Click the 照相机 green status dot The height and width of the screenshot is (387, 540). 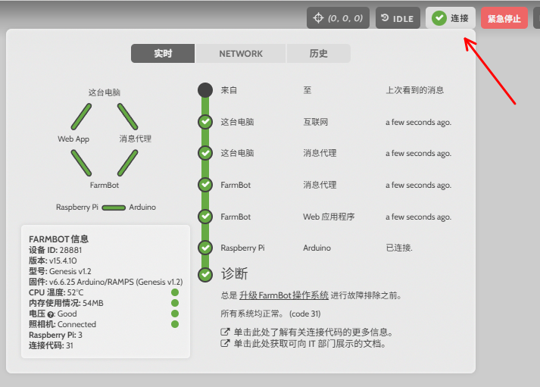(x=175, y=324)
